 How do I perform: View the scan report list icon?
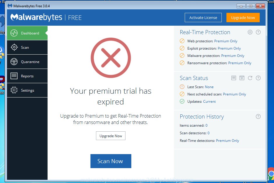(234, 78)
